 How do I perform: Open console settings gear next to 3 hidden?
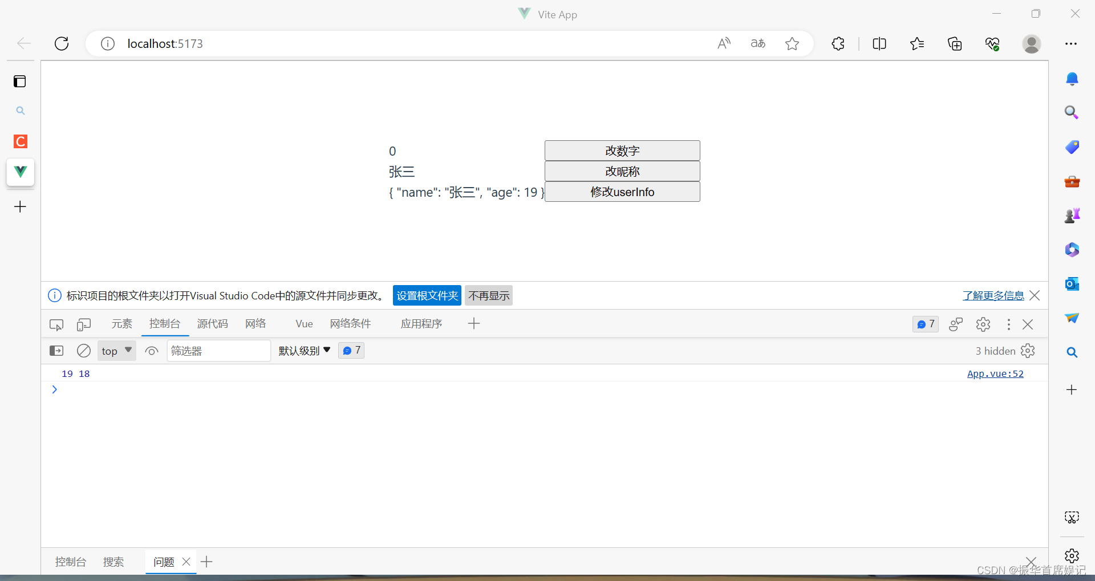(x=1028, y=351)
